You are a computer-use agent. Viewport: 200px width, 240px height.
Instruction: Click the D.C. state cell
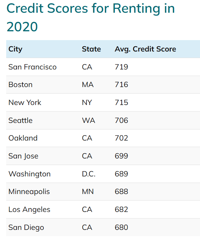point(89,174)
